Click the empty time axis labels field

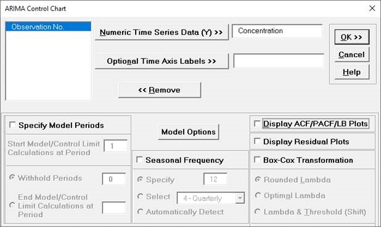[279, 61]
